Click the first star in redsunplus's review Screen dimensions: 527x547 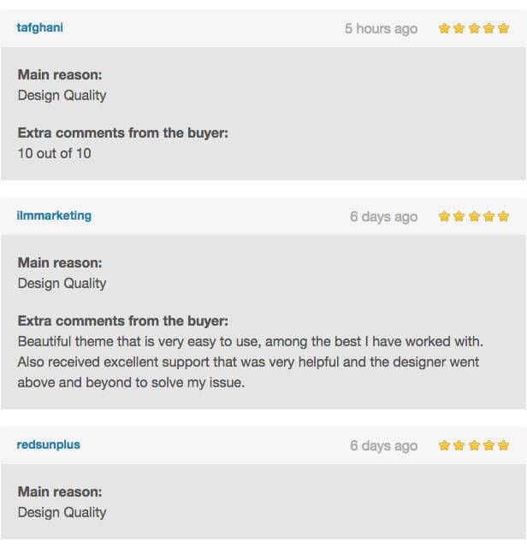(x=445, y=445)
